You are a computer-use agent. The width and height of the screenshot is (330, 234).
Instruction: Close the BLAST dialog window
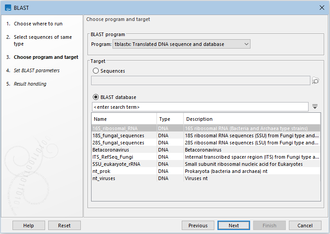tap(322, 8)
